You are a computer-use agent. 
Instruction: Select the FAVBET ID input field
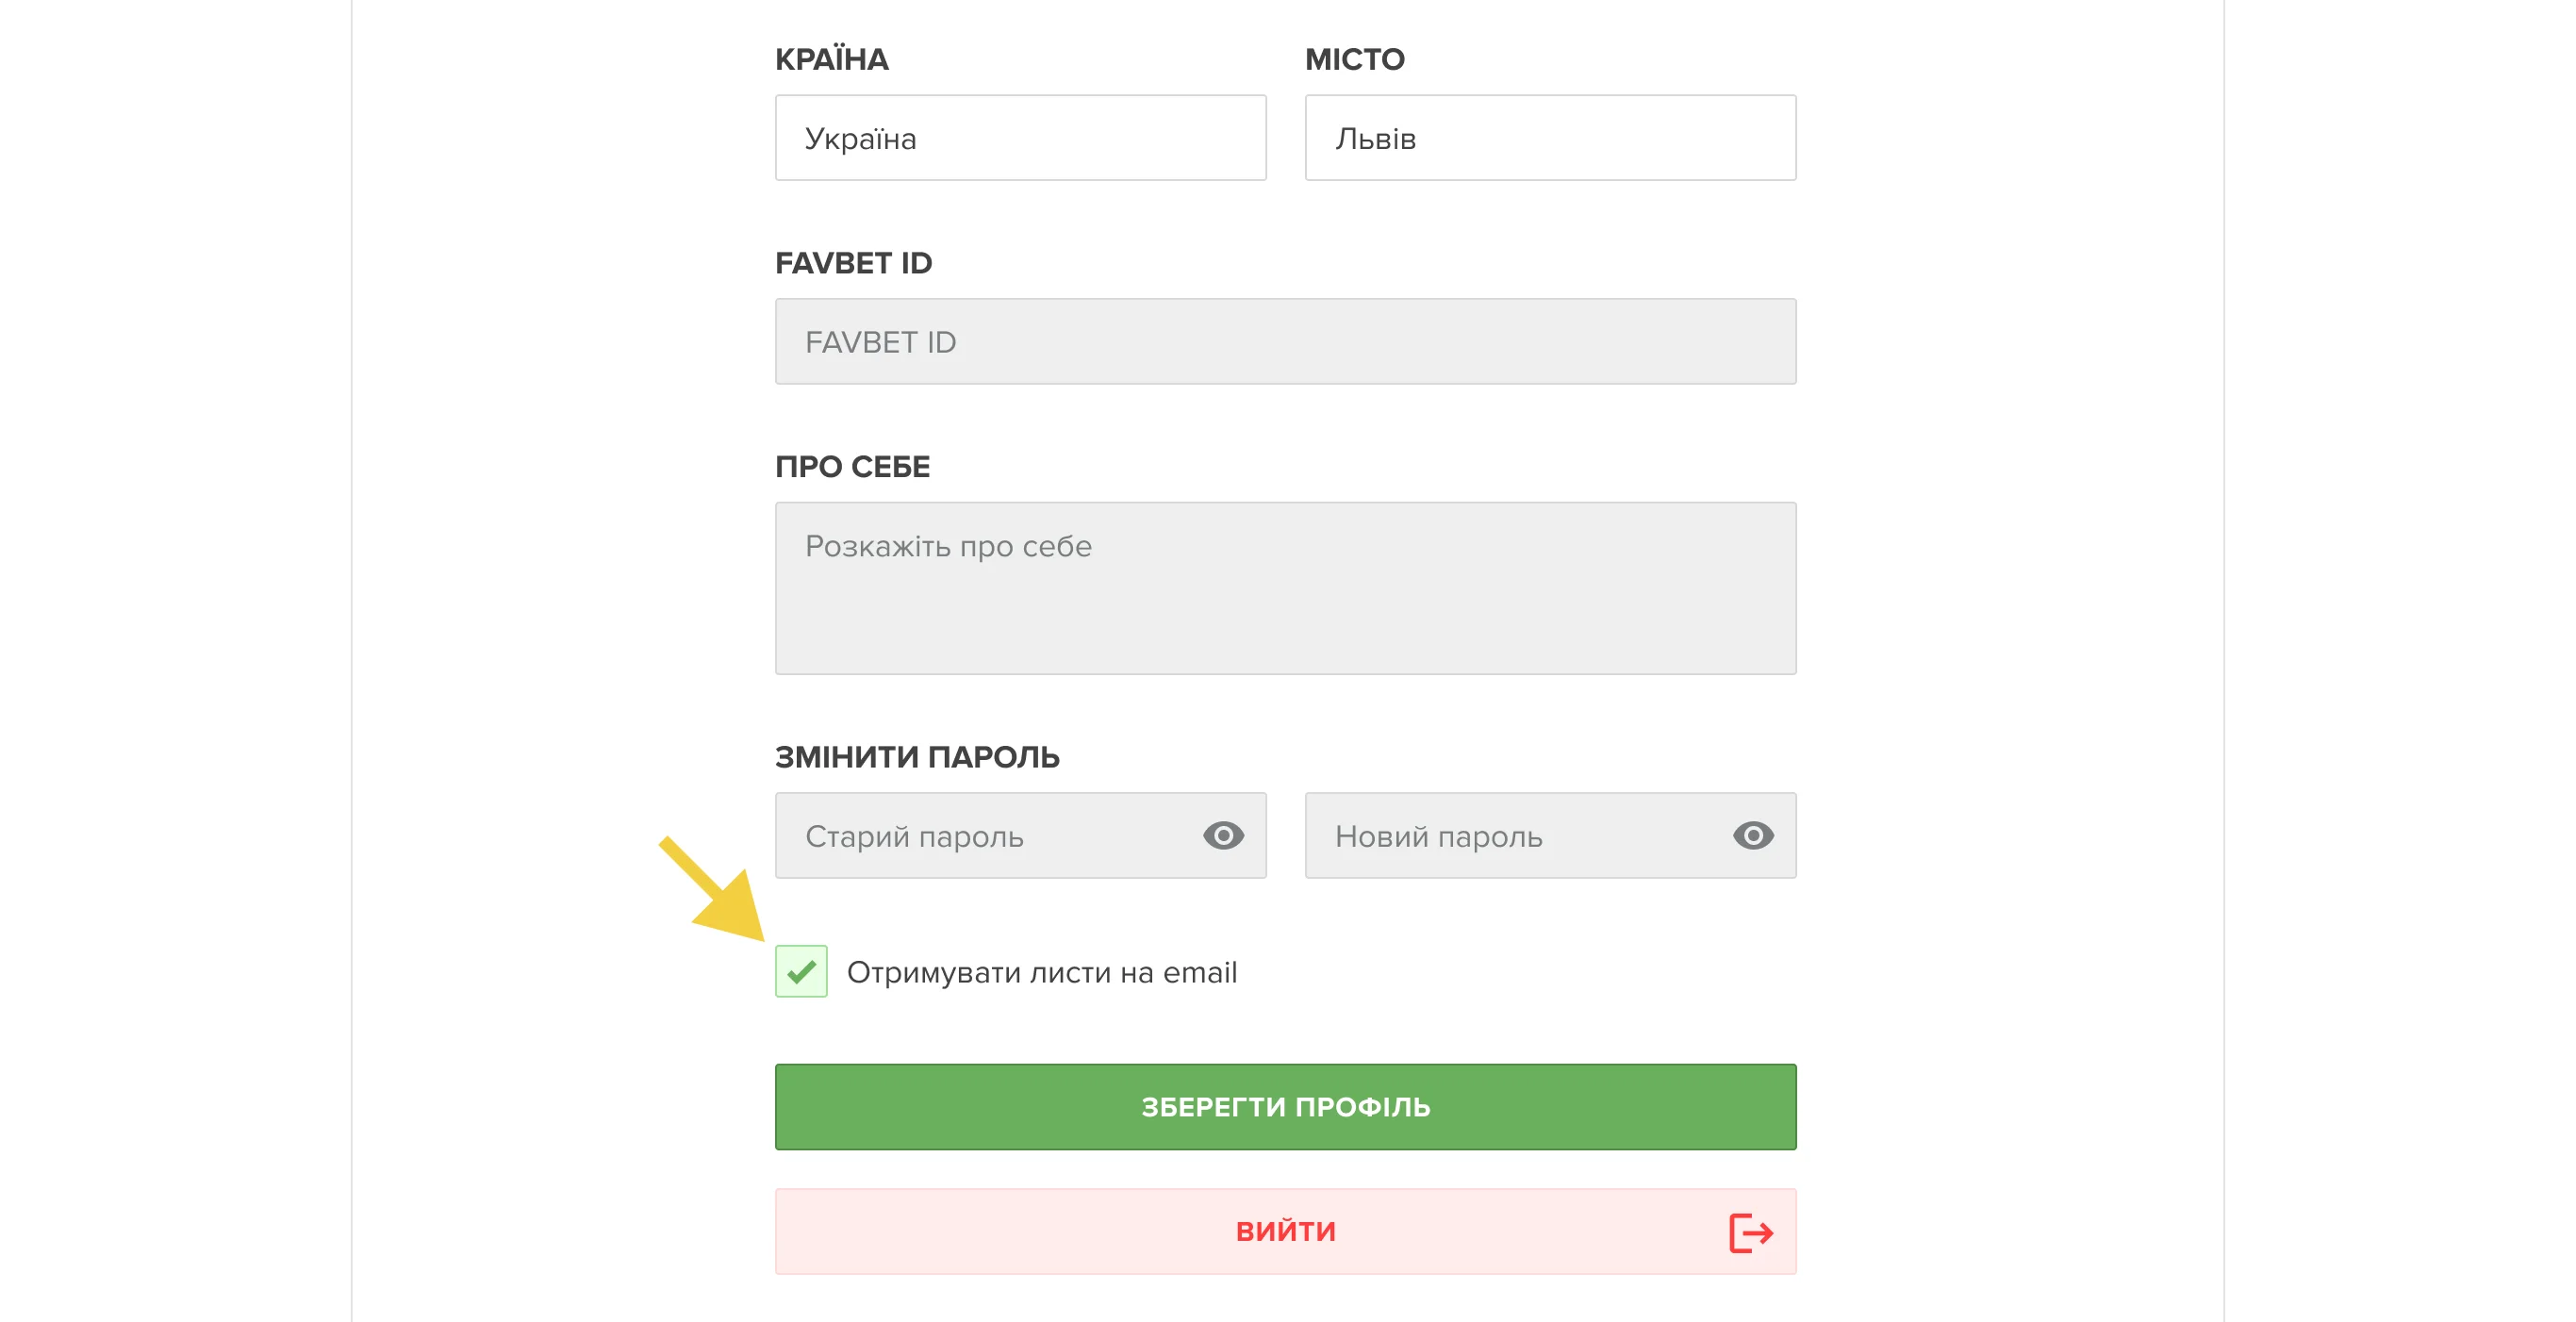coord(1285,342)
